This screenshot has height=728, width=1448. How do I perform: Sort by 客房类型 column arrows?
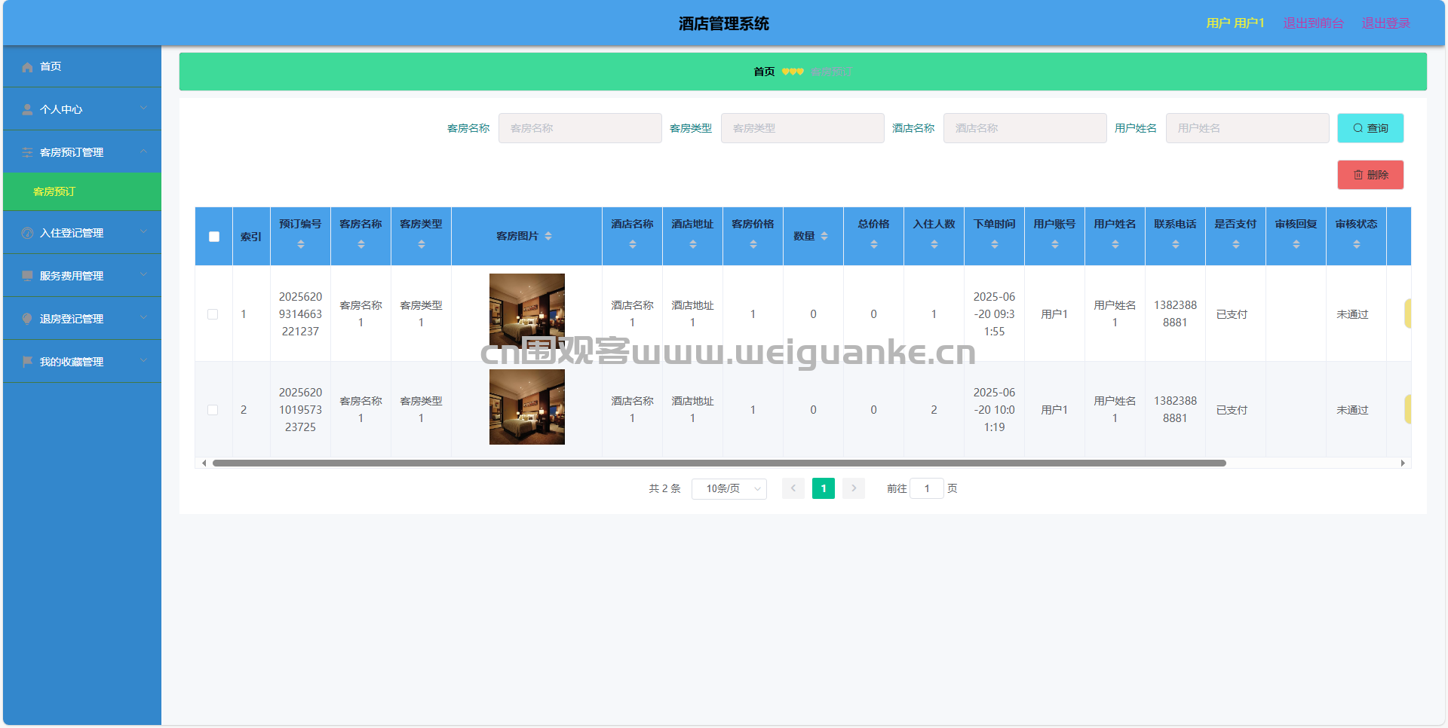422,244
